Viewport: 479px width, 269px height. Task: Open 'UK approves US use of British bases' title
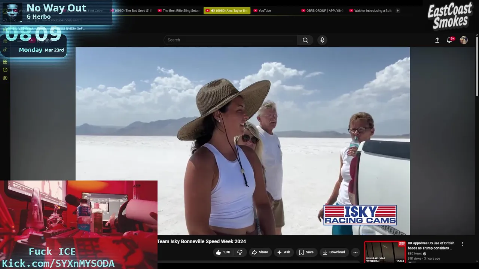[x=431, y=245]
